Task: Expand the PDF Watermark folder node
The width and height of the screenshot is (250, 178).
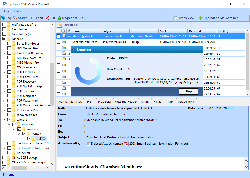Action: [x=4, y=101]
